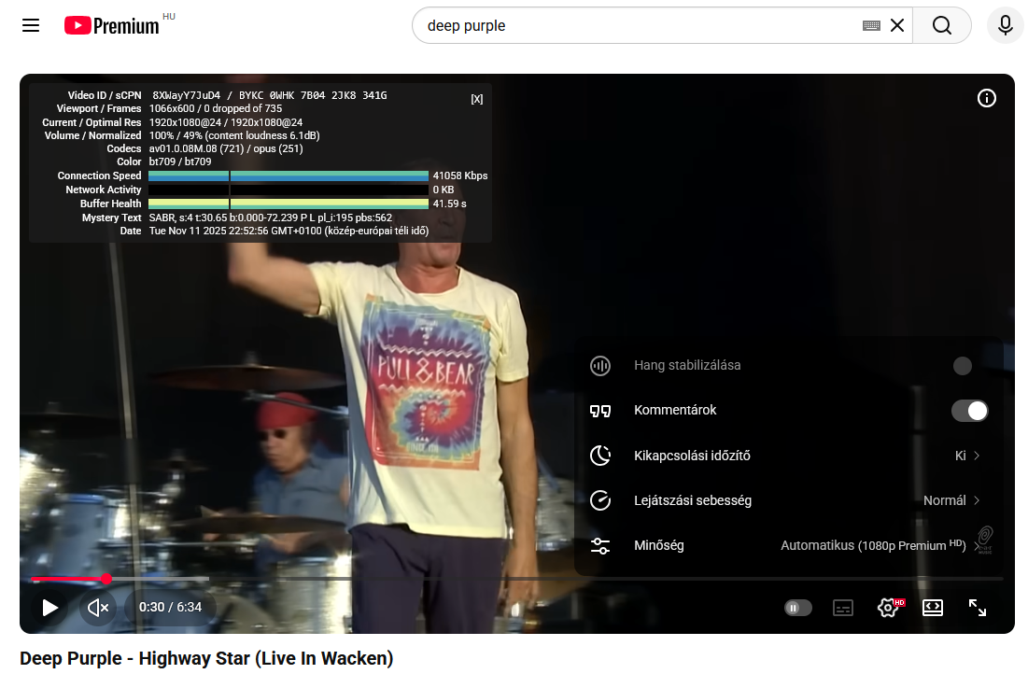Play the video
Viewport: 1028px width, 674px height.
49,608
